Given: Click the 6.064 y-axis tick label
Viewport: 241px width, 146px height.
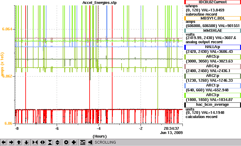Looking at the screenshot, I should click(x=7, y=29).
